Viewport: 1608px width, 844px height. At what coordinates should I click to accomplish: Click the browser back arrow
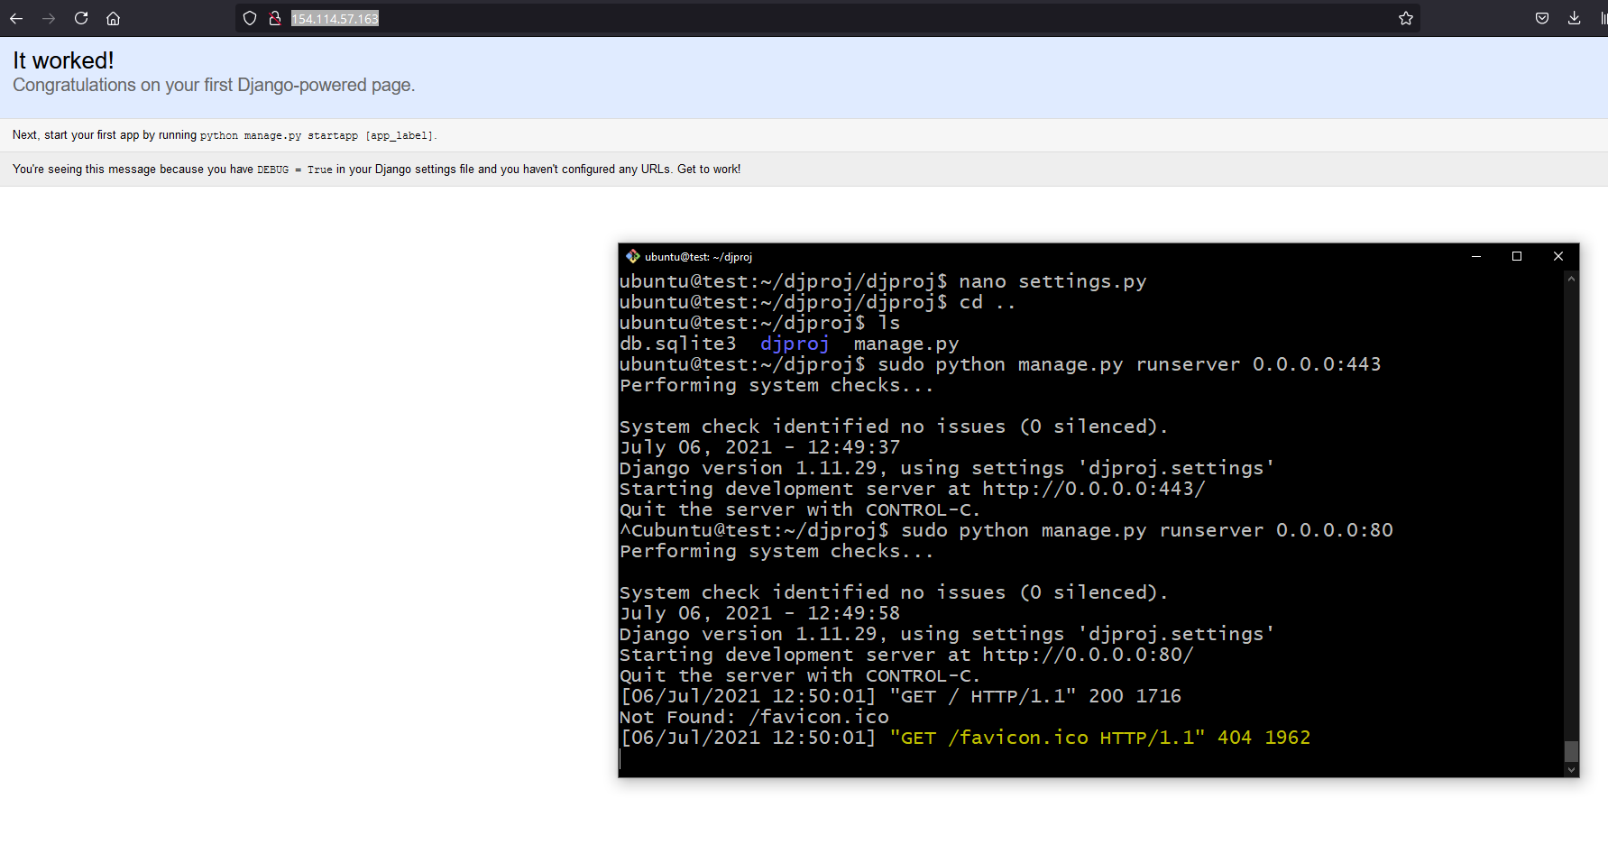pos(16,18)
